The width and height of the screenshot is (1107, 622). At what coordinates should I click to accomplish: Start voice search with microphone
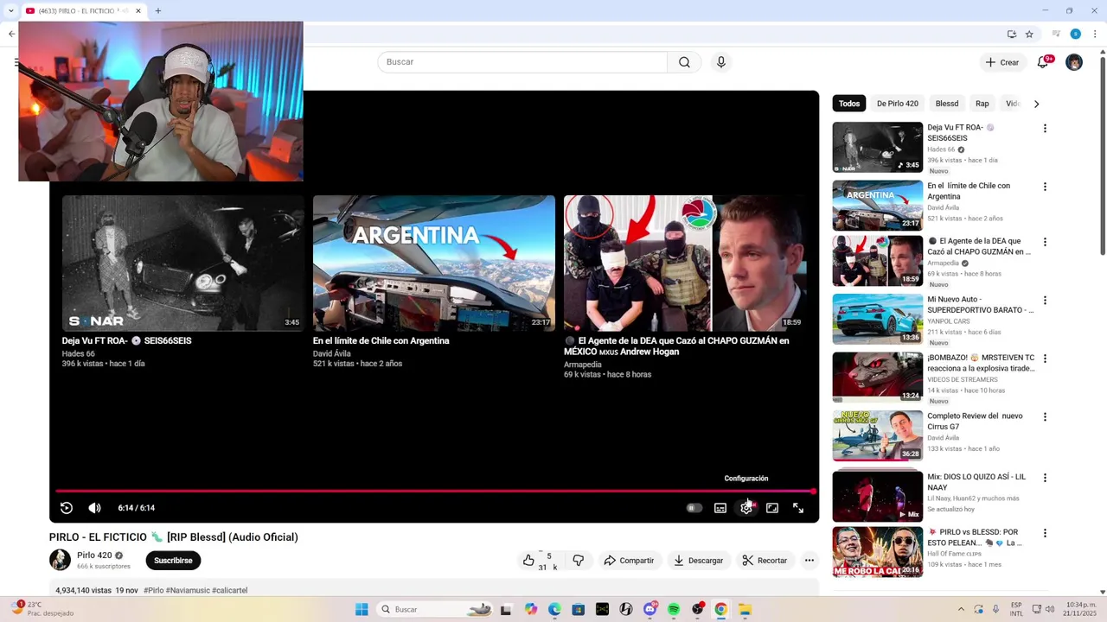(721, 62)
